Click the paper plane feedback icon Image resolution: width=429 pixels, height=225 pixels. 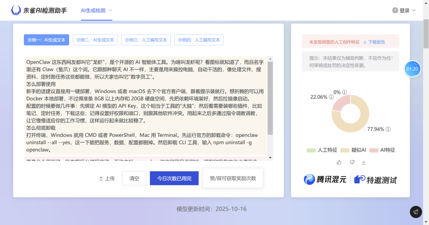point(416,212)
